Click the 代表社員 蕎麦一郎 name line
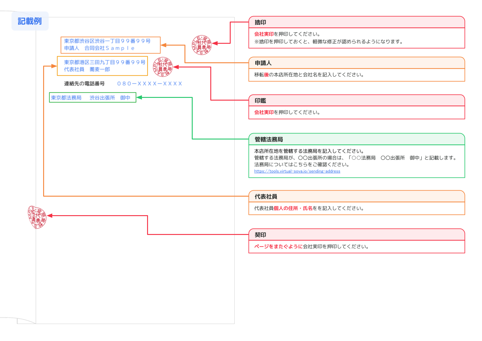Viewport: 482px width, 341px height. [x=87, y=69]
